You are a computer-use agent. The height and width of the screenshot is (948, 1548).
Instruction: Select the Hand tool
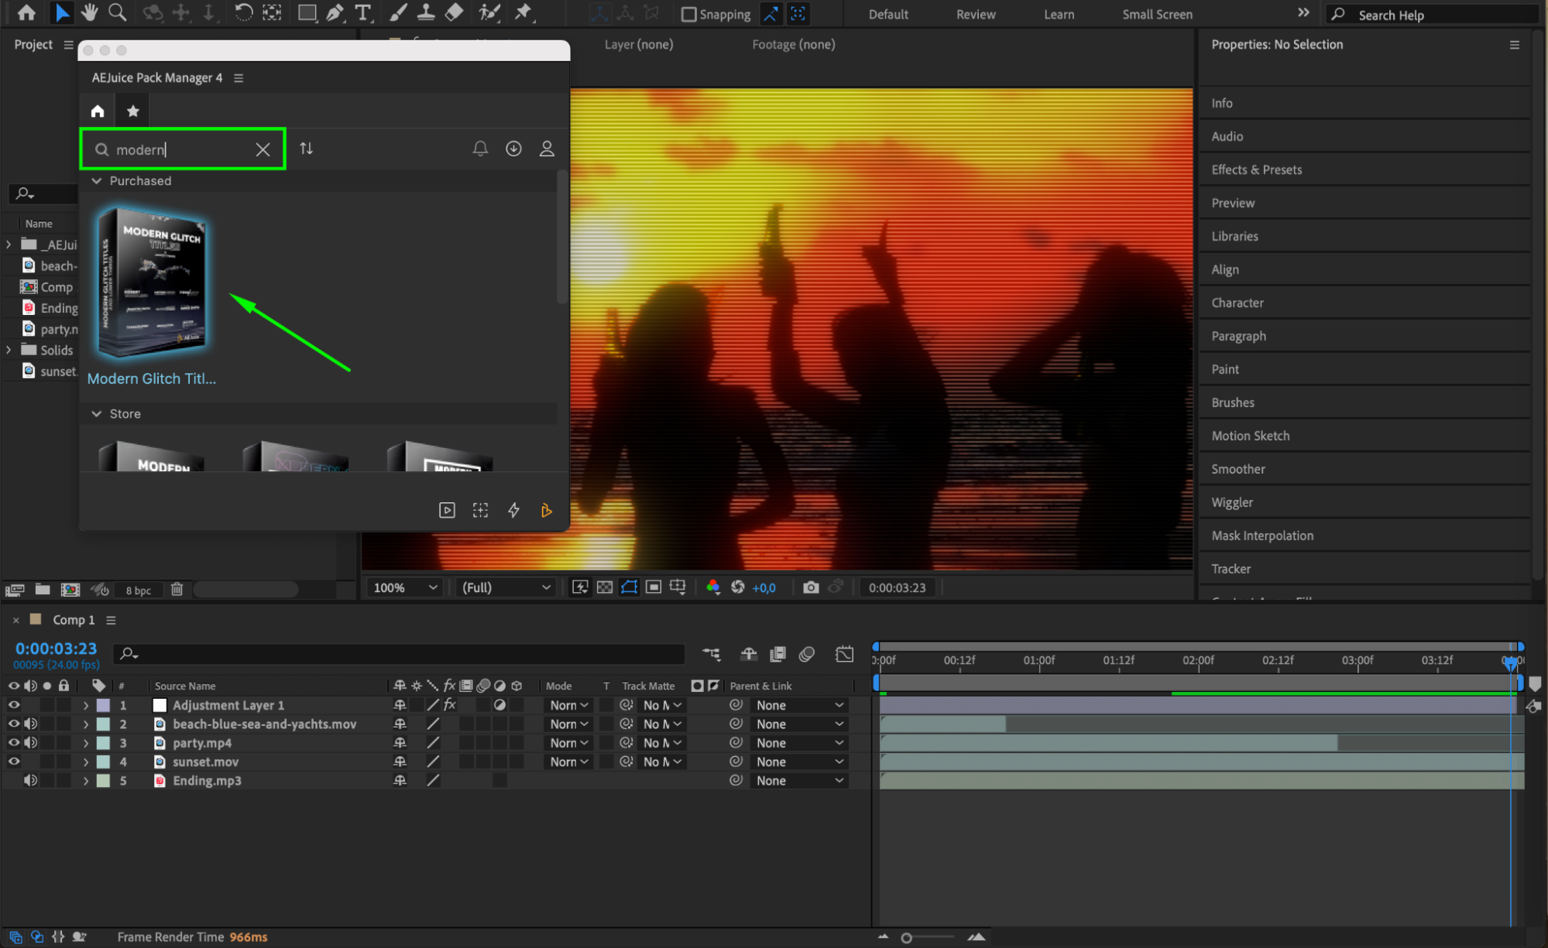[x=90, y=12]
